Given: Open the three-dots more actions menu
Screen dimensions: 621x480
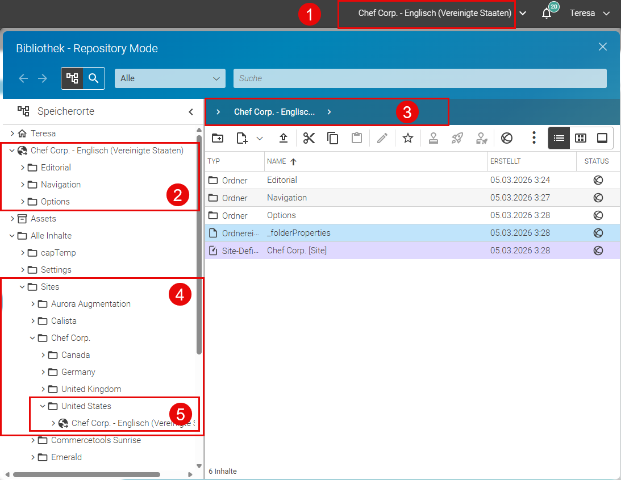Looking at the screenshot, I should click(x=534, y=138).
